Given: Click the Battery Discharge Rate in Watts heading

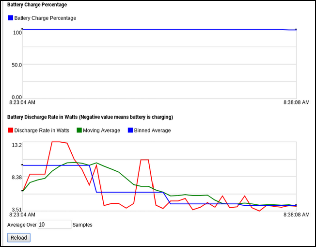Looking at the screenshot, I should pyautogui.click(x=90, y=117).
